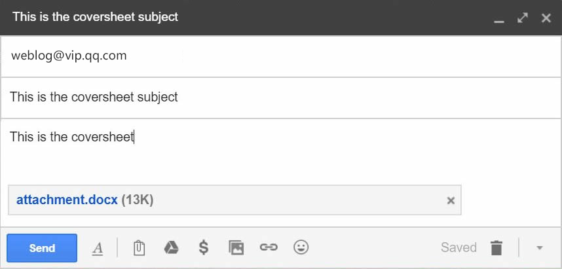This screenshot has width=562, height=269.
Task: Open the attachment.docx link
Action: (x=67, y=200)
